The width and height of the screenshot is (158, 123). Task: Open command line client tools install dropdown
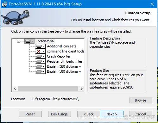(41, 51)
